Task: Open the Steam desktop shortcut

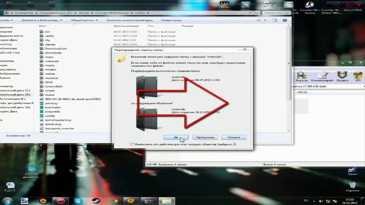Action: point(352,171)
